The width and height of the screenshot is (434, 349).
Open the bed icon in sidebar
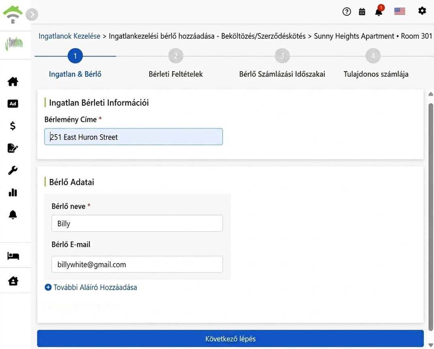13,256
